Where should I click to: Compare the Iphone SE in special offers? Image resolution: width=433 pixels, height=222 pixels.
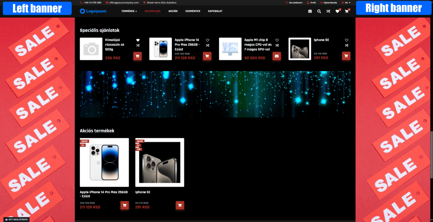point(346,45)
